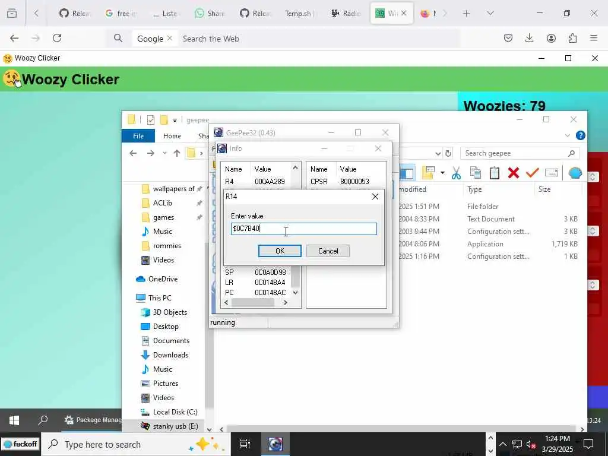Click the Search geepee box
608x456 pixels.
(x=520, y=153)
